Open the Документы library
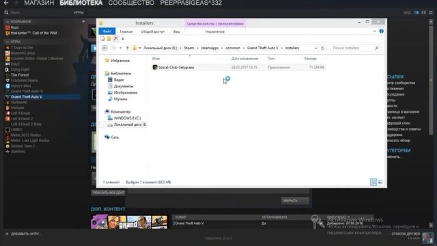This screenshot has width=437, height=246. point(121,86)
